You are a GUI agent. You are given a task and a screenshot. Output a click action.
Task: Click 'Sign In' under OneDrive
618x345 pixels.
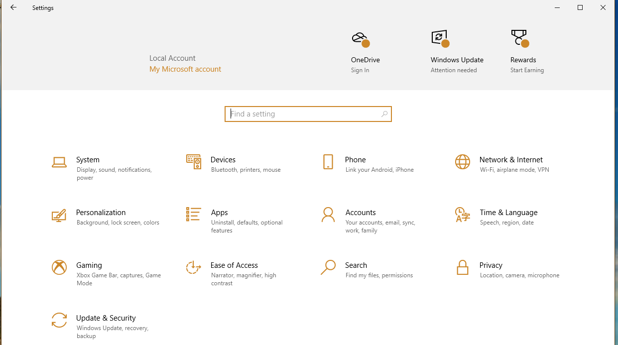[360, 70]
